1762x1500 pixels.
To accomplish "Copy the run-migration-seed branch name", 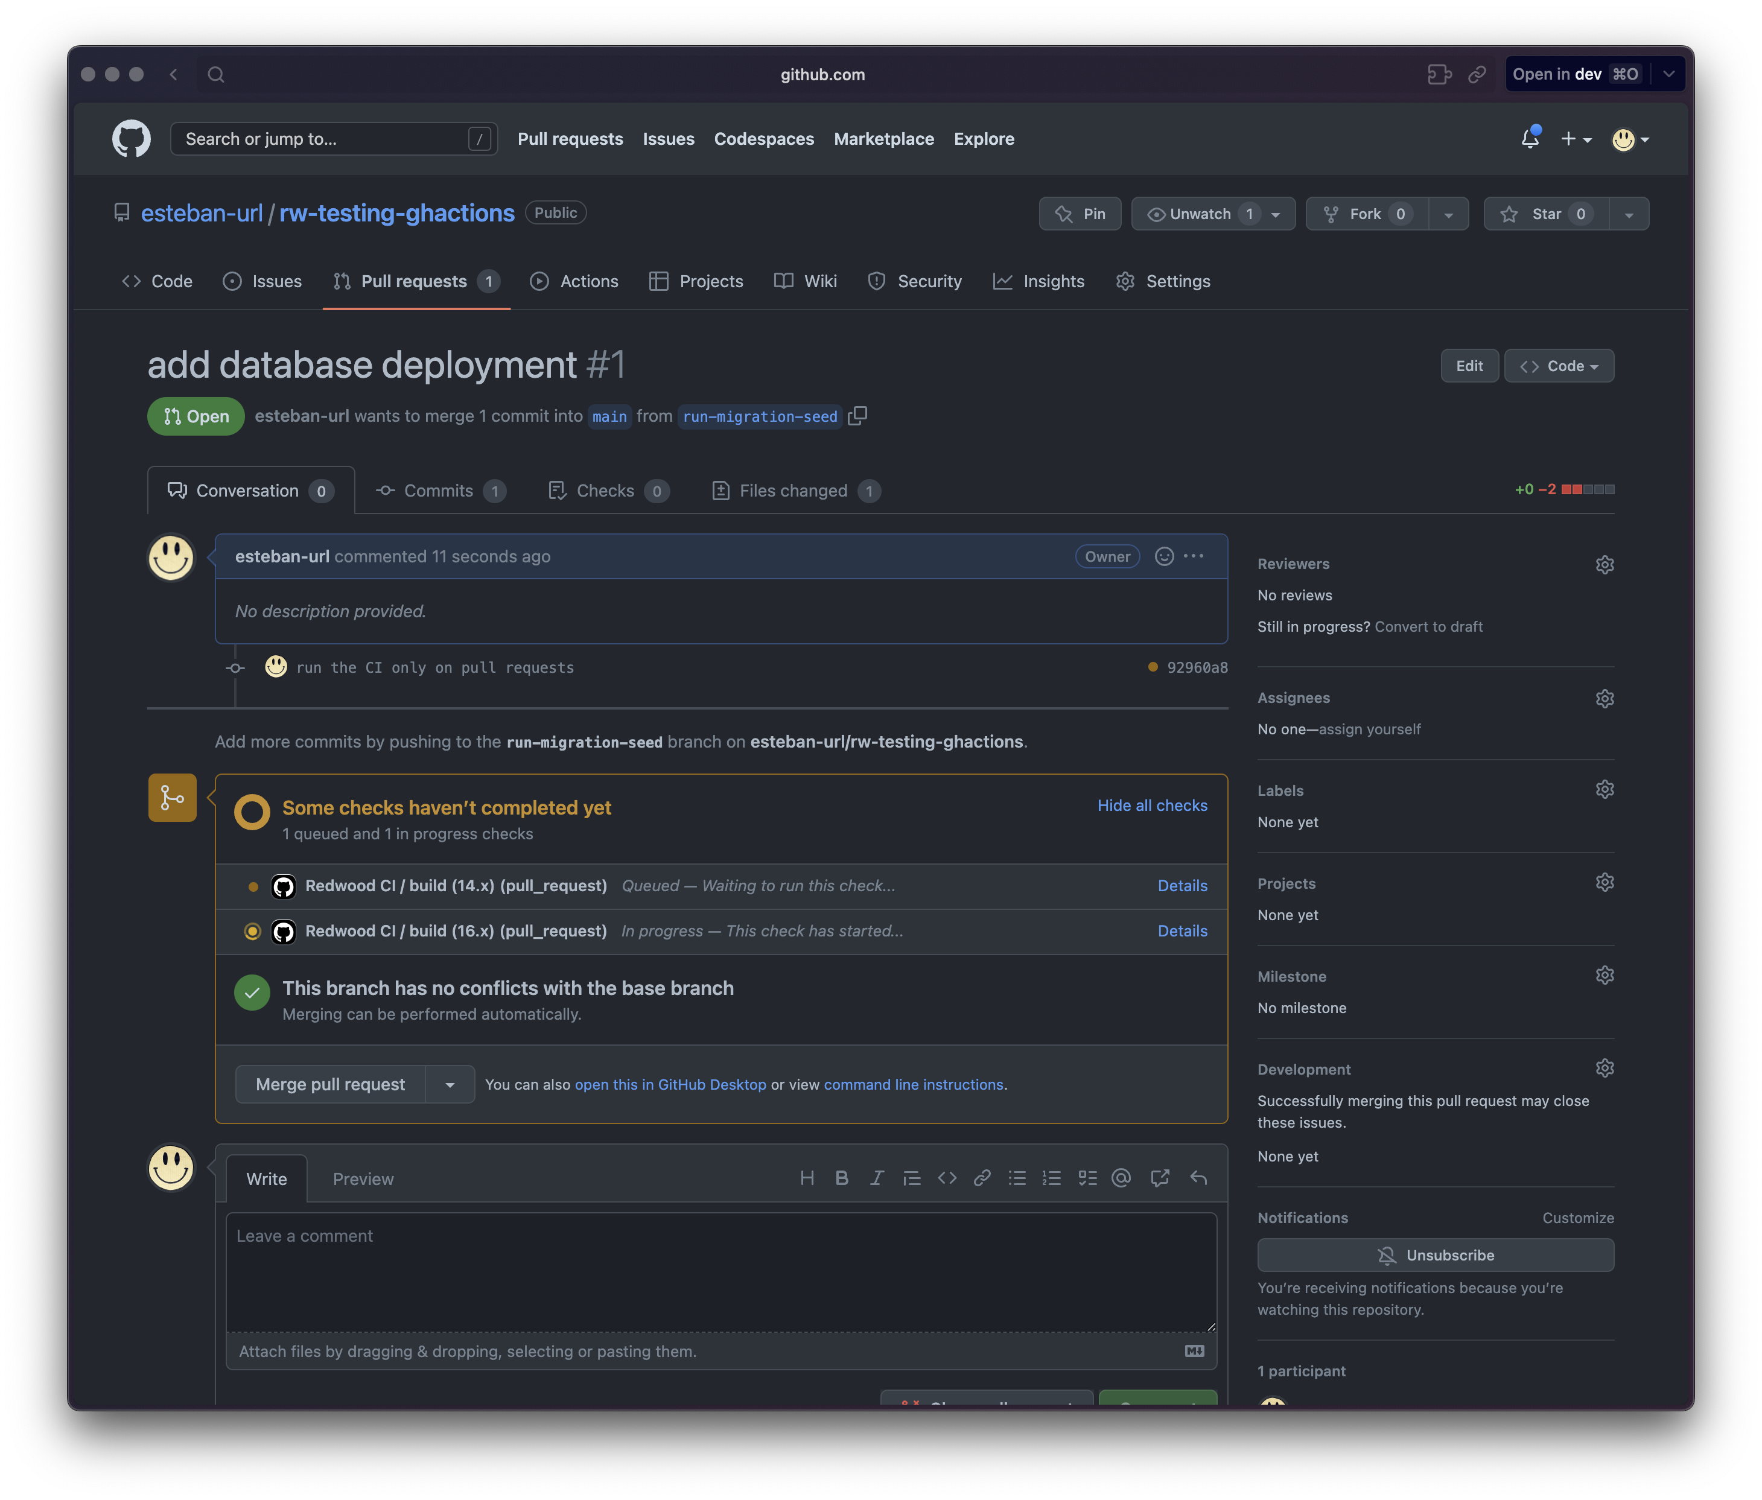I will point(858,416).
